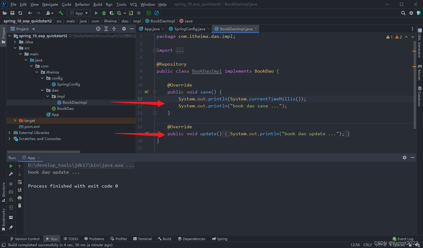
Task: Hide the Project panel with minus icon
Action: pos(132,29)
